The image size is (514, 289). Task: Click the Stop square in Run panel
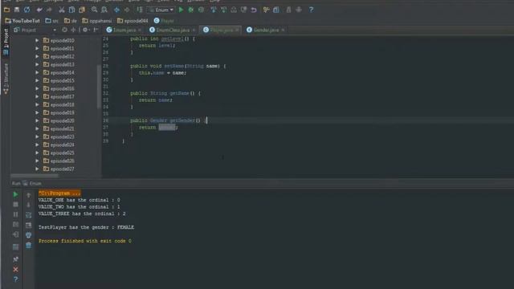point(15,205)
